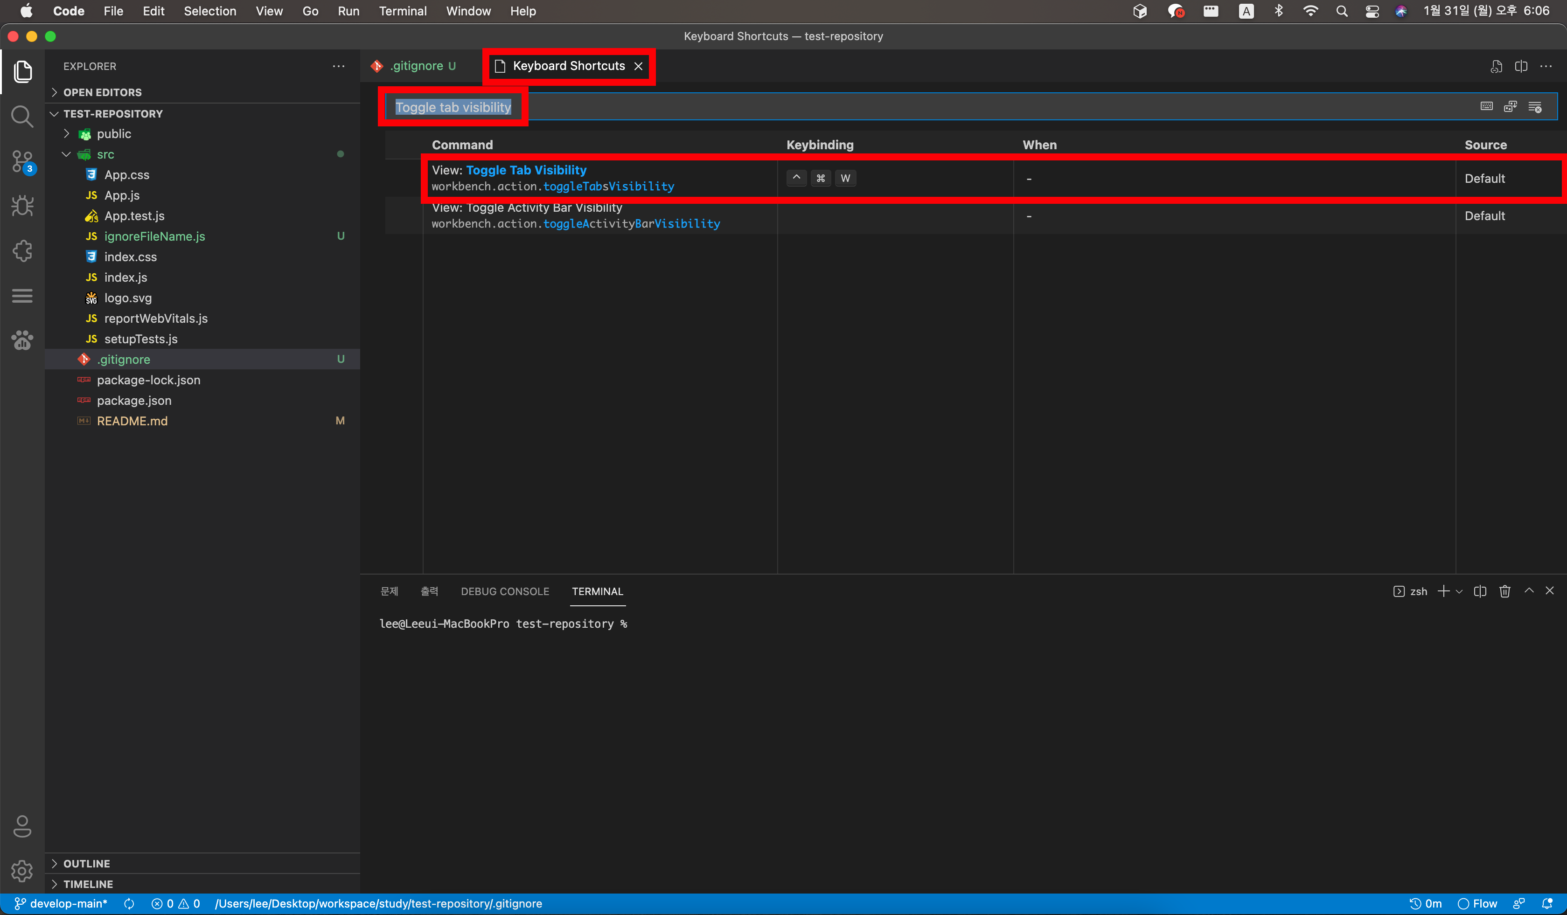The width and height of the screenshot is (1567, 915).
Task: Toggle Record Keys in search box
Action: point(1486,107)
